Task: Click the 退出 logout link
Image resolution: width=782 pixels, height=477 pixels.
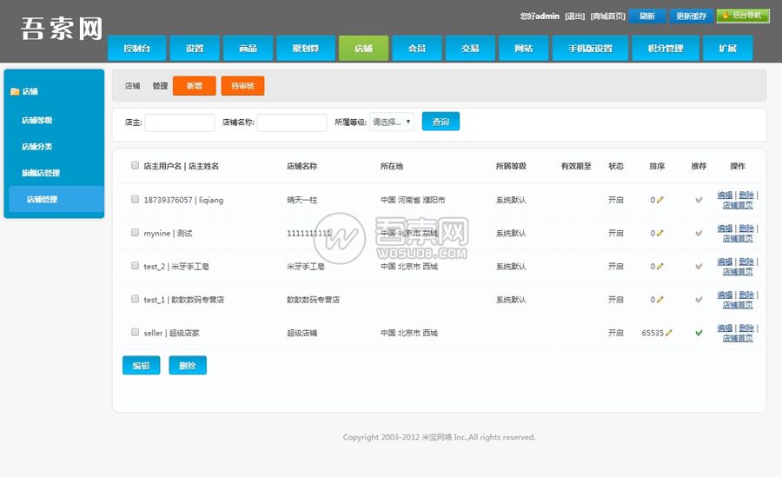Action: (x=574, y=16)
